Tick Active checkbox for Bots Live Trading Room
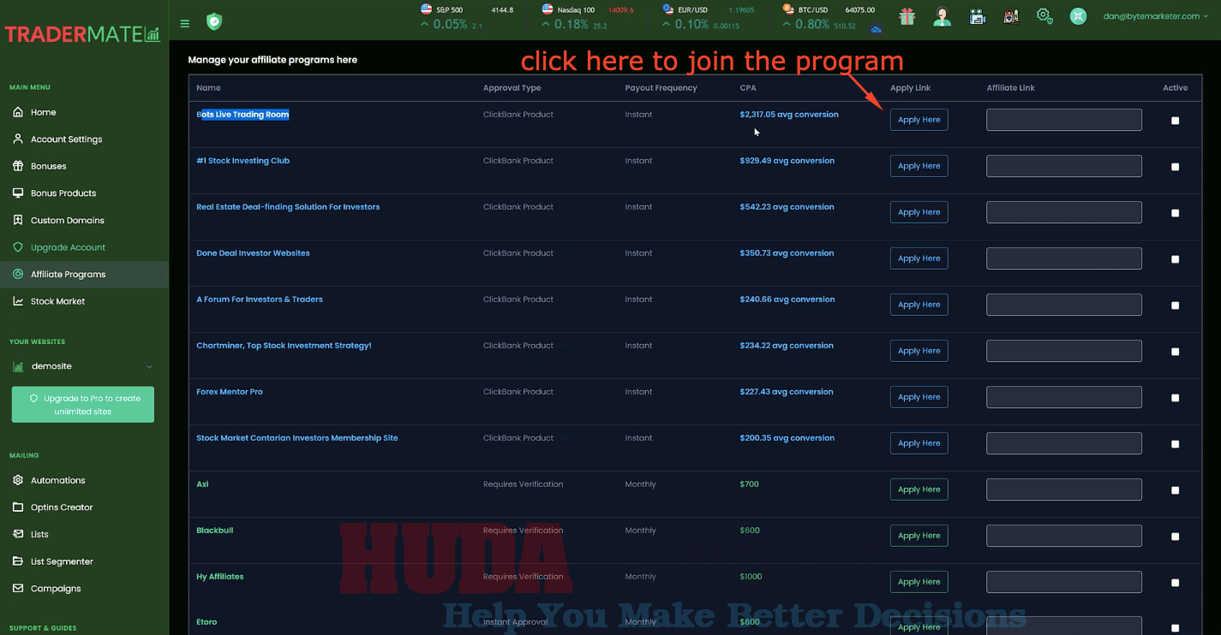Image resolution: width=1221 pixels, height=635 pixels. click(x=1175, y=121)
